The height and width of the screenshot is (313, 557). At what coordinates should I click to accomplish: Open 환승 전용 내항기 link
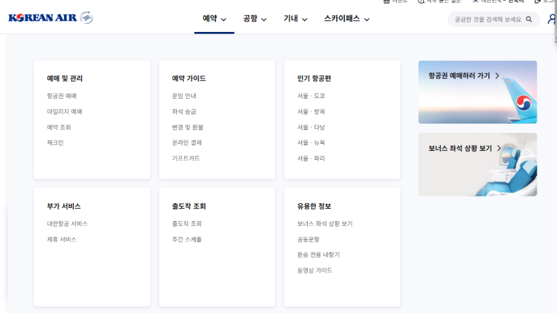coord(318,255)
